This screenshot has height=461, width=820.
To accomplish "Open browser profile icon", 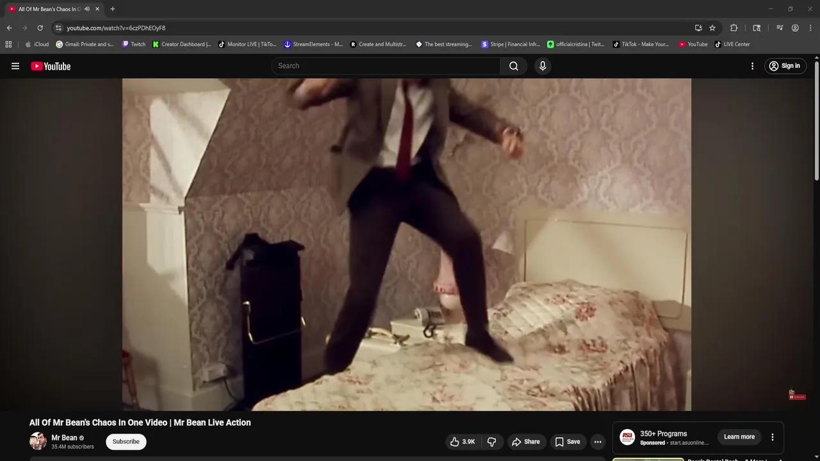I will coord(795,28).
